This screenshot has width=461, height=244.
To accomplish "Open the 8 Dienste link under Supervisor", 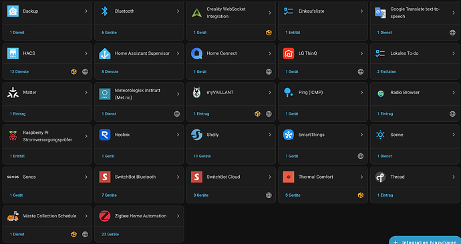I will click(x=110, y=71).
